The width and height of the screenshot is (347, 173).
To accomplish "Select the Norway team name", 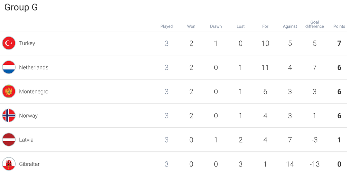I will click(28, 115).
